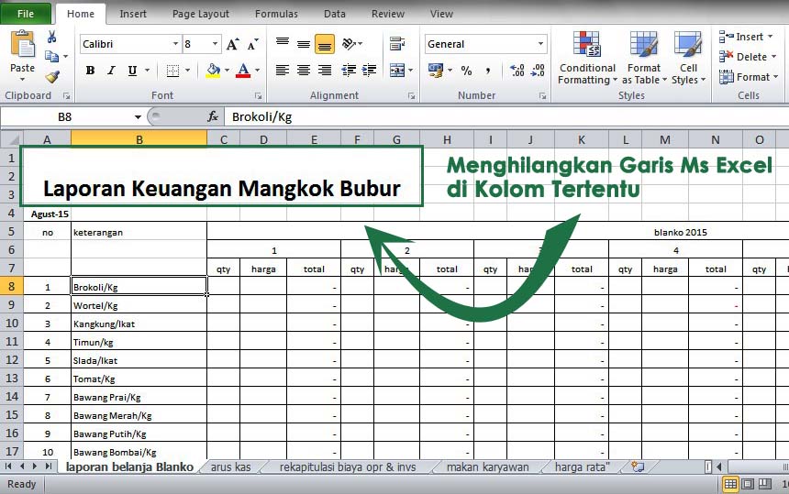789x494 pixels.
Task: Click the Insert Function fx icon
Action: (x=213, y=116)
